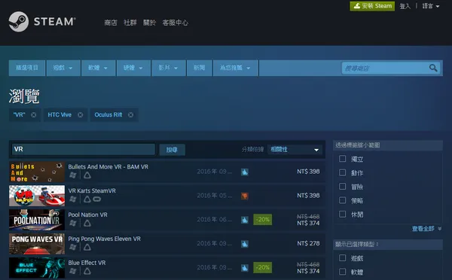Remove the "VR" filter tag
Screen dimensions: 452x280
pyautogui.click(x=34, y=115)
